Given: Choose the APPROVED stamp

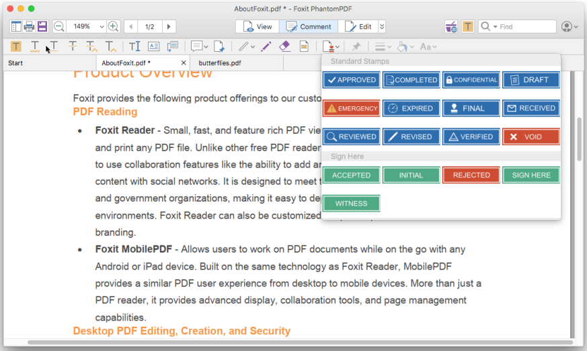Looking at the screenshot, I should click(x=352, y=80).
